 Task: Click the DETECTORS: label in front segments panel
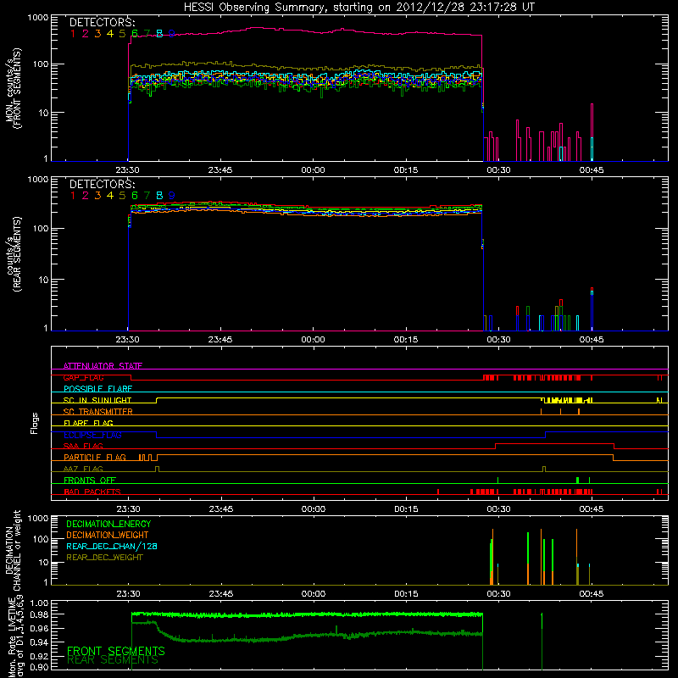102,23
